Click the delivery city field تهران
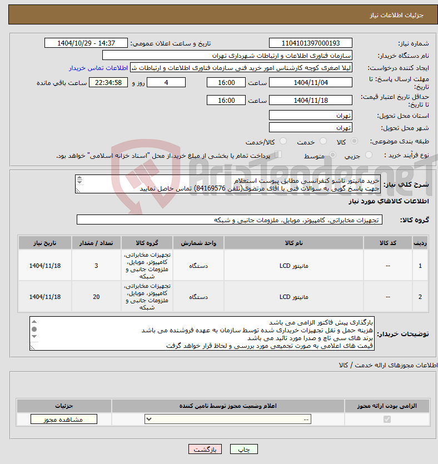 click(x=311, y=128)
